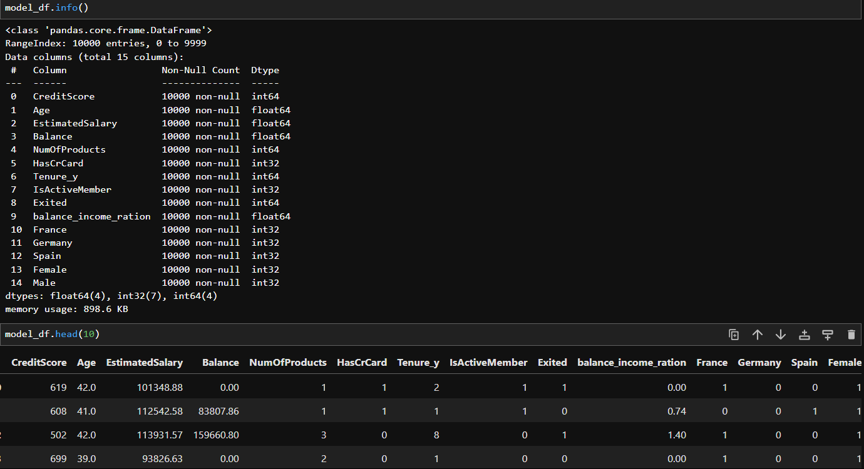
Task: Click the memory usage line in output
Action: coord(66,310)
